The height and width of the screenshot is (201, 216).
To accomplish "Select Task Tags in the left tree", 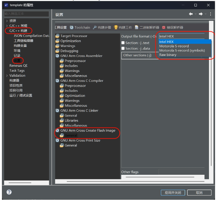I will [x=17, y=71].
